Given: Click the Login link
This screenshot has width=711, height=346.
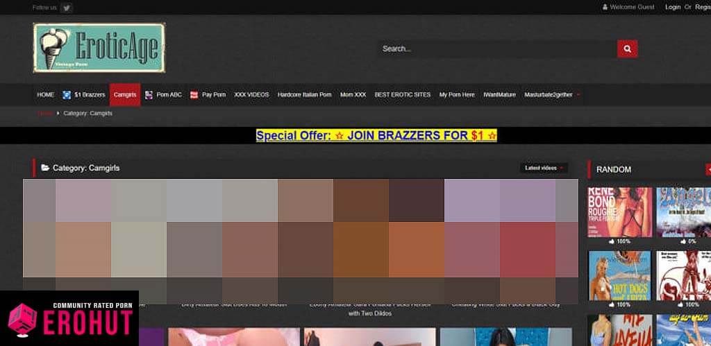Looking at the screenshot, I should click(x=673, y=7).
